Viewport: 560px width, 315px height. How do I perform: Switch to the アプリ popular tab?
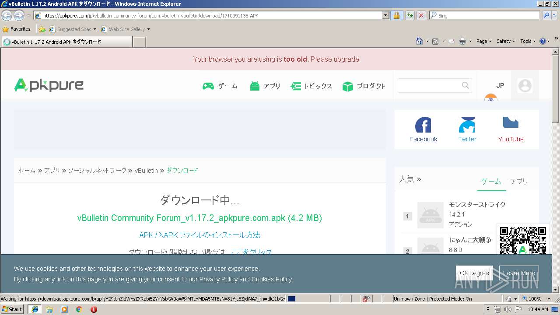[x=519, y=181]
